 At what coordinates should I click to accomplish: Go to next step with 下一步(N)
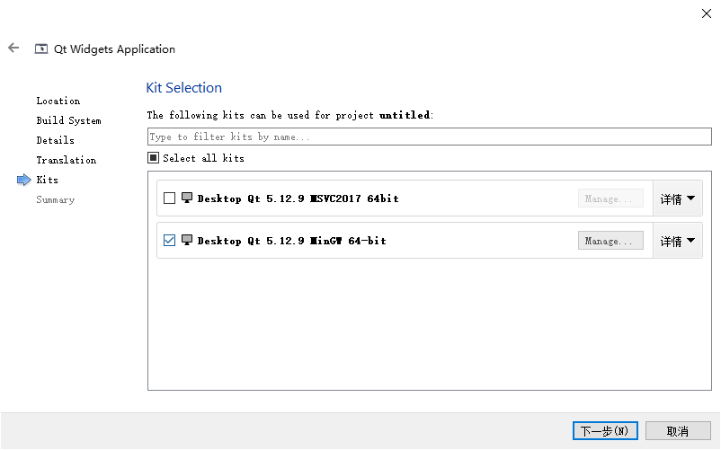click(x=605, y=431)
